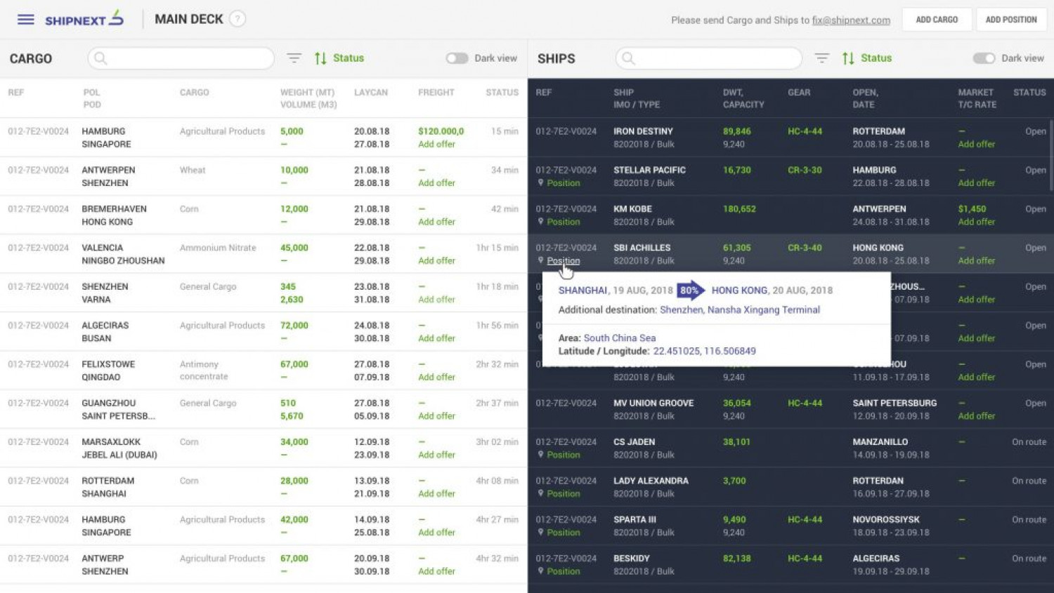
Task: Disable Dark view for the Ships panel
Action: click(984, 58)
